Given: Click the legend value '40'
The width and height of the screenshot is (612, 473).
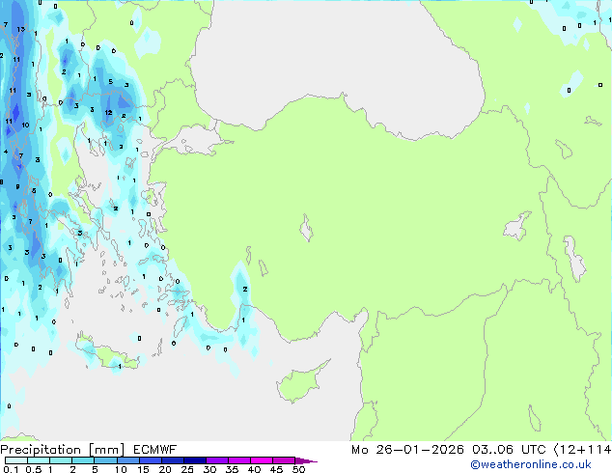Looking at the screenshot, I should (x=254, y=469).
